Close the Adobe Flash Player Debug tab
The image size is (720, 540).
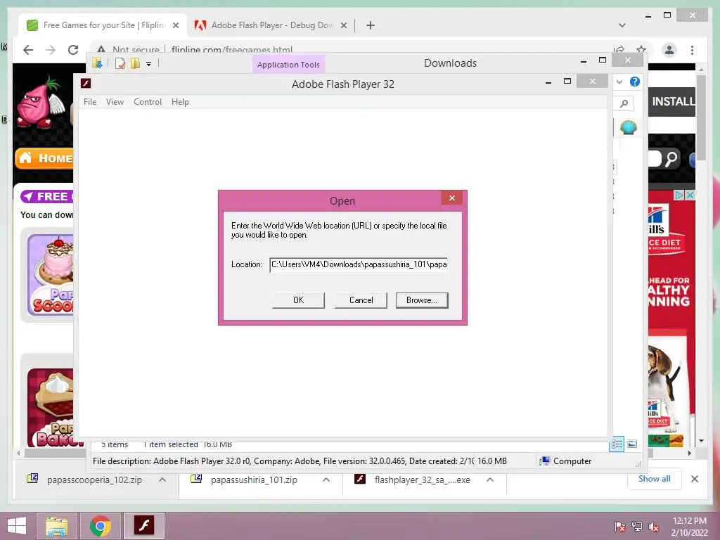tap(343, 25)
